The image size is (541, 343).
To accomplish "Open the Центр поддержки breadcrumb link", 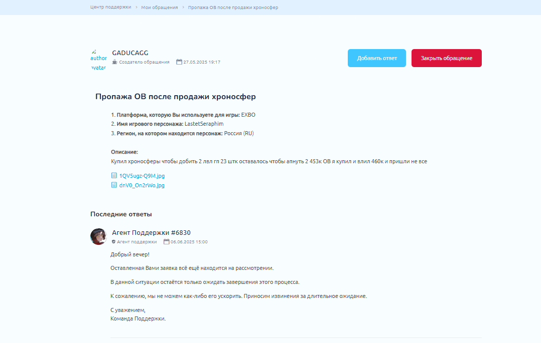I will (x=110, y=7).
